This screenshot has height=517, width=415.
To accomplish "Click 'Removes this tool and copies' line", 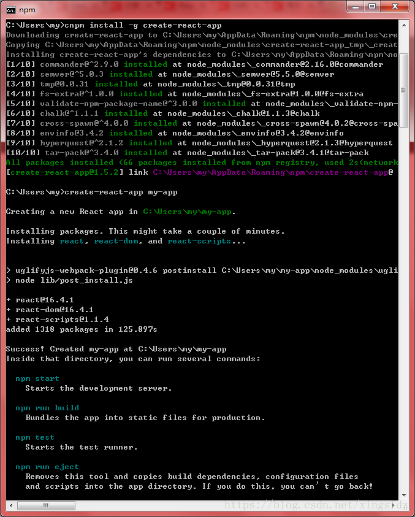I will coord(192,477).
